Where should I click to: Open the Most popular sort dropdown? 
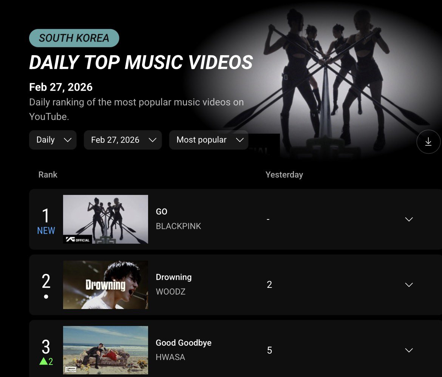coord(209,140)
